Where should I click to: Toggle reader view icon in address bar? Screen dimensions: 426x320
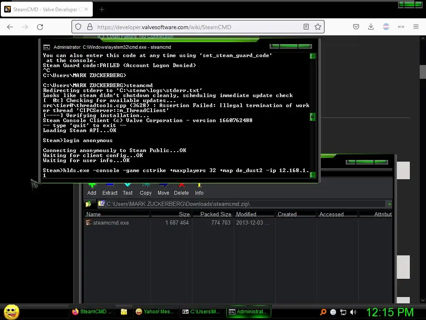click(x=306, y=27)
